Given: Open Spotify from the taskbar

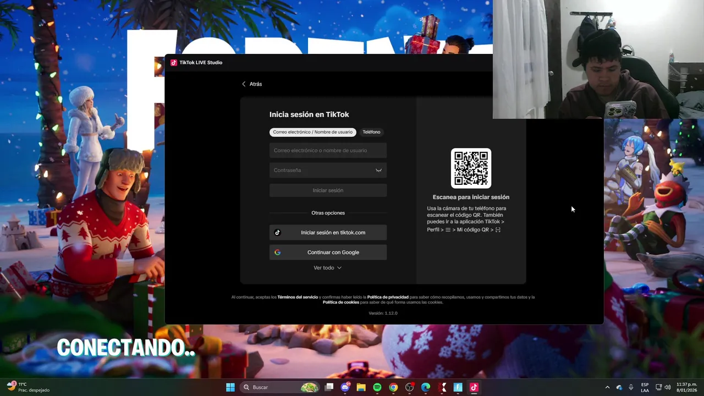Looking at the screenshot, I should click(x=377, y=387).
